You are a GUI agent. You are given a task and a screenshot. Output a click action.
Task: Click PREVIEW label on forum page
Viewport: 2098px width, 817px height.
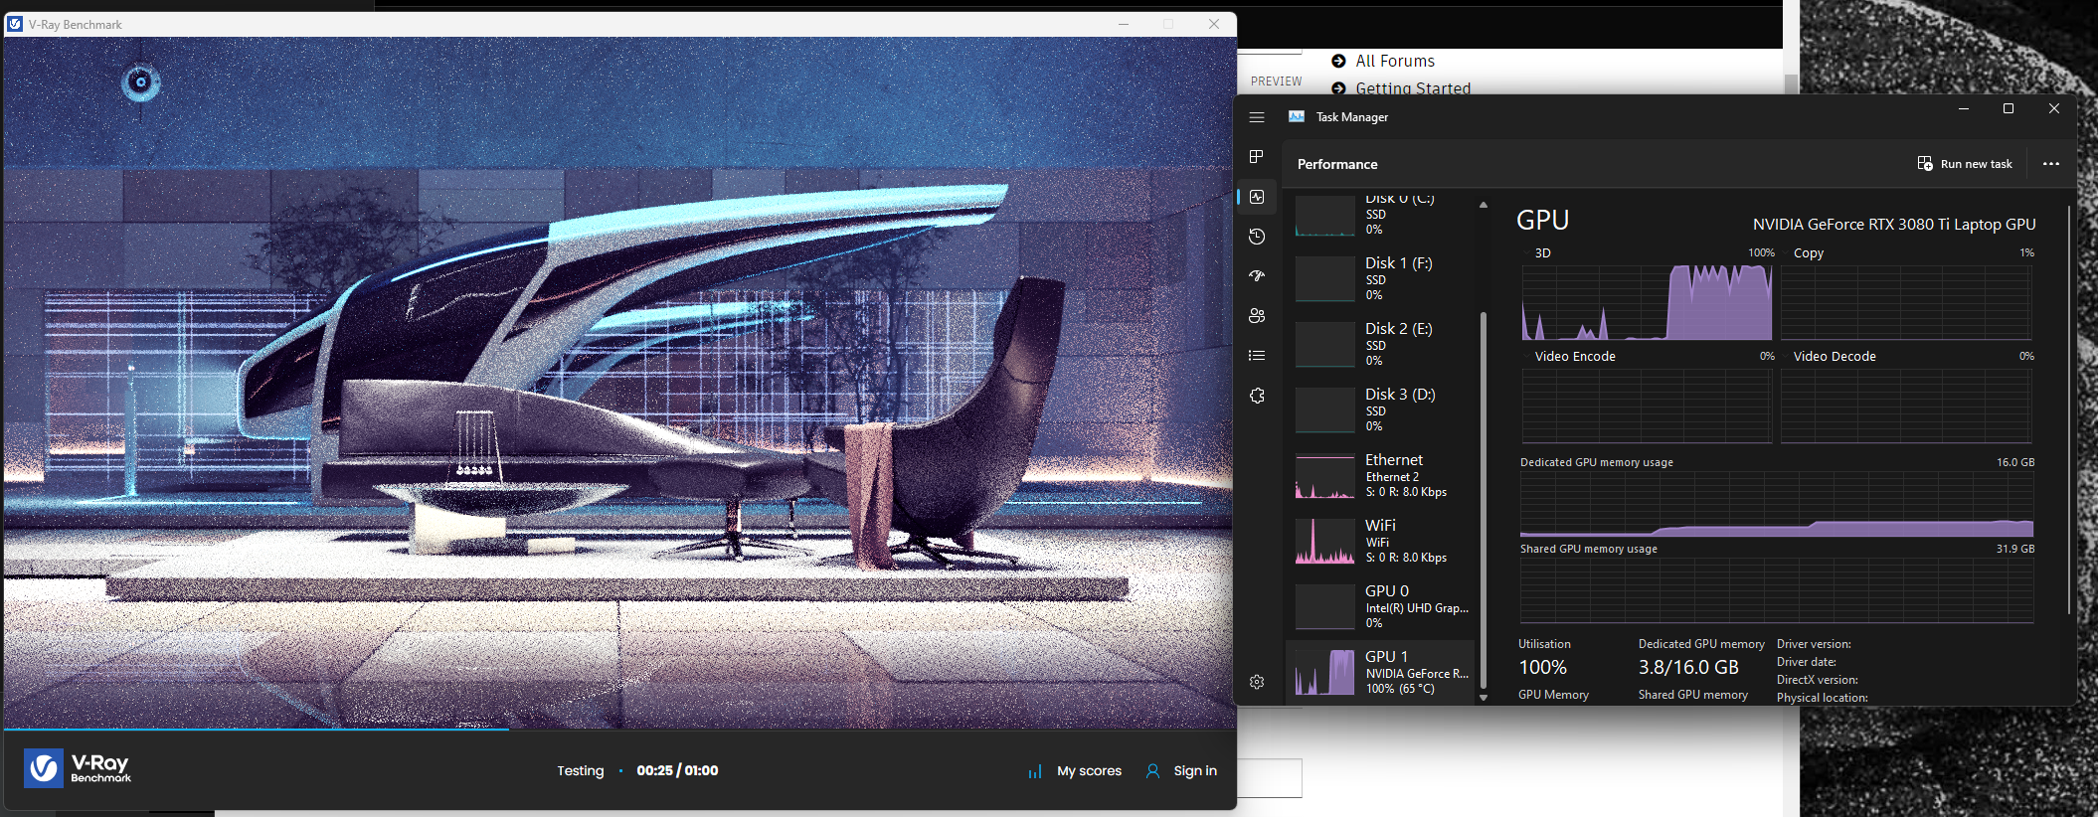coord(1276,82)
